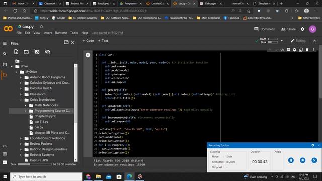Open more cell actions menu
The image size is (322, 181).
coord(313,50)
